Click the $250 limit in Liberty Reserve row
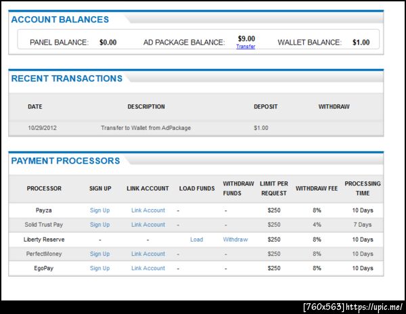 click(274, 240)
